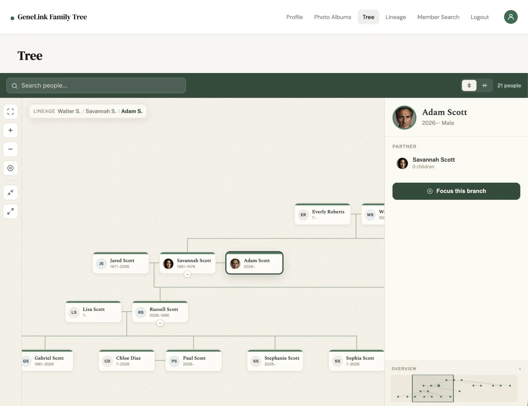Click the GeneLink Family Tree logo
Image resolution: width=528 pixels, height=406 pixels.
pos(49,17)
